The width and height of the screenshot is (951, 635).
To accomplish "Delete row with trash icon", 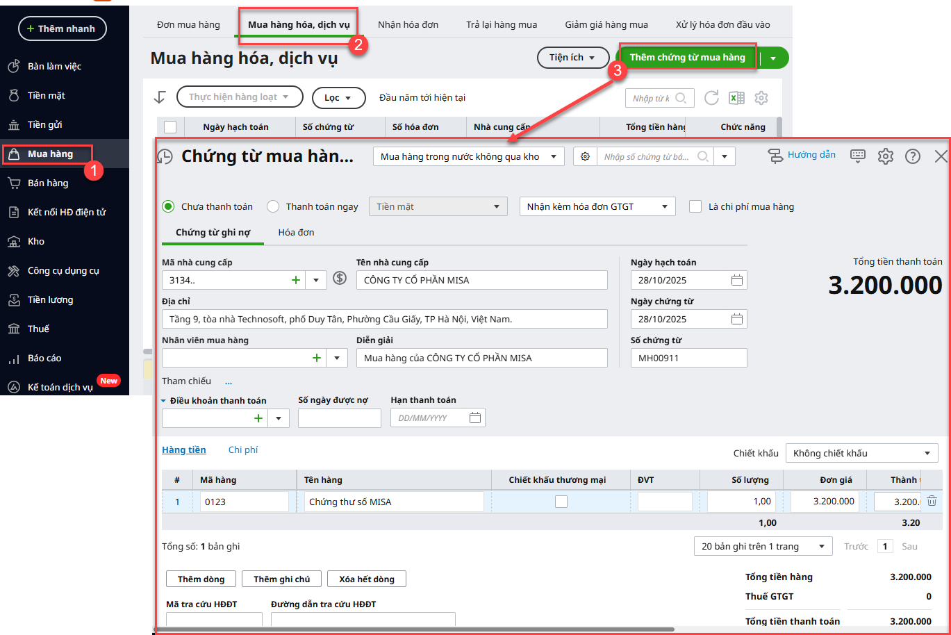I will pyautogui.click(x=932, y=501).
